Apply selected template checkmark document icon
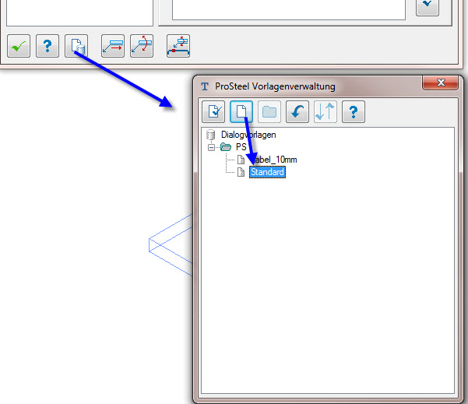468x404 pixels. point(213,112)
